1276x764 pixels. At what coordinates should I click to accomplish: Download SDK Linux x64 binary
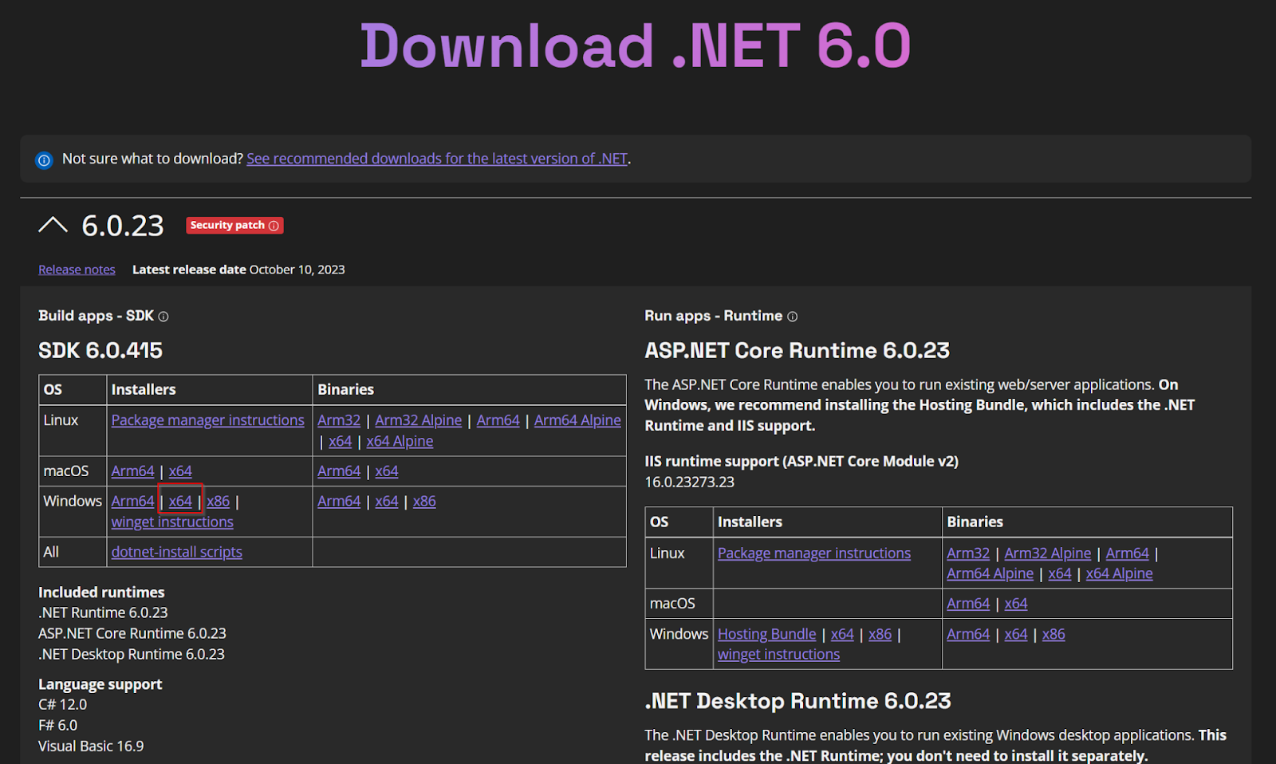click(x=340, y=441)
